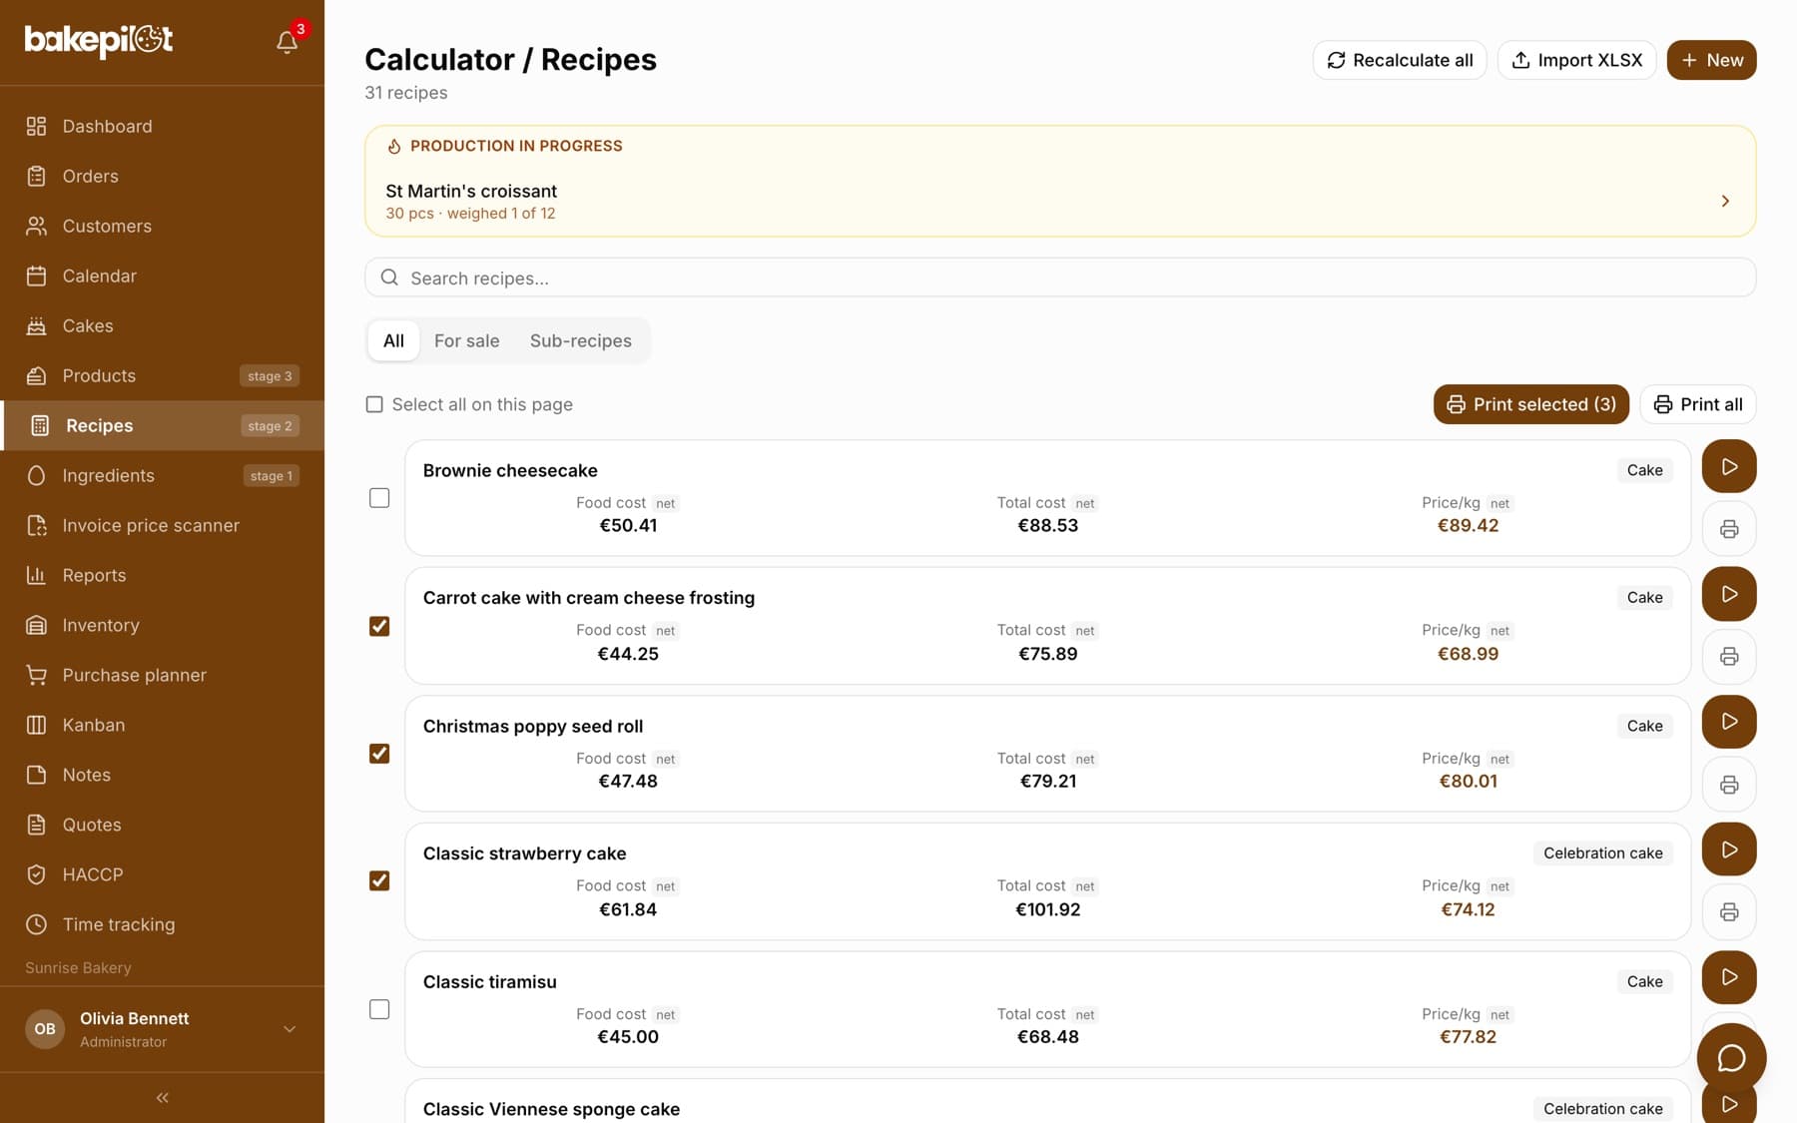Start production for Christmas poppy seed roll

pos(1729,722)
